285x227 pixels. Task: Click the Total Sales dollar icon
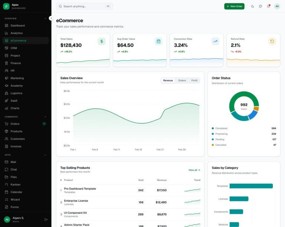tap(102, 42)
